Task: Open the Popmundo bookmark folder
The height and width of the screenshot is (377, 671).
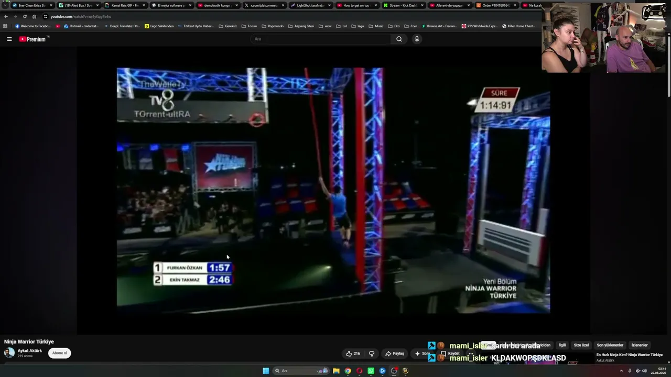Action: 273,26
